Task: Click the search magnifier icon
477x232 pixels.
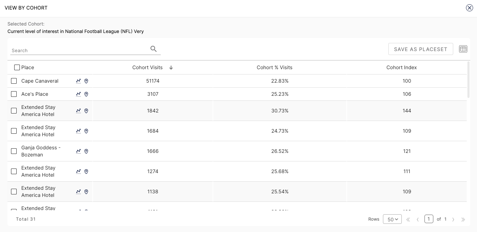Action: [153, 49]
